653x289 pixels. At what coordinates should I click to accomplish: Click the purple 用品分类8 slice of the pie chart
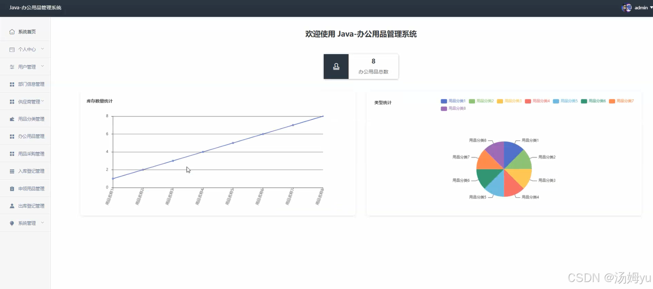coord(495,151)
